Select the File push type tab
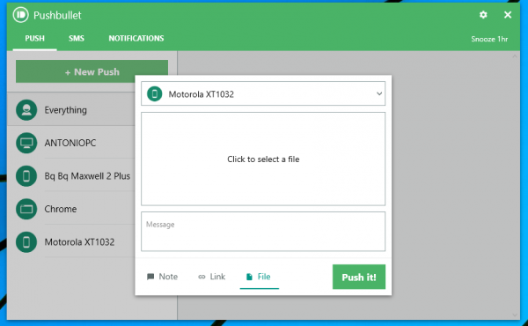 (x=260, y=277)
